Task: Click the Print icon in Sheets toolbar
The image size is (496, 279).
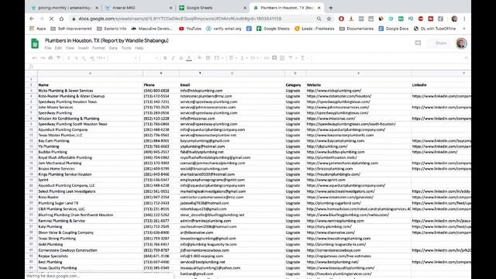Action: click(50, 58)
